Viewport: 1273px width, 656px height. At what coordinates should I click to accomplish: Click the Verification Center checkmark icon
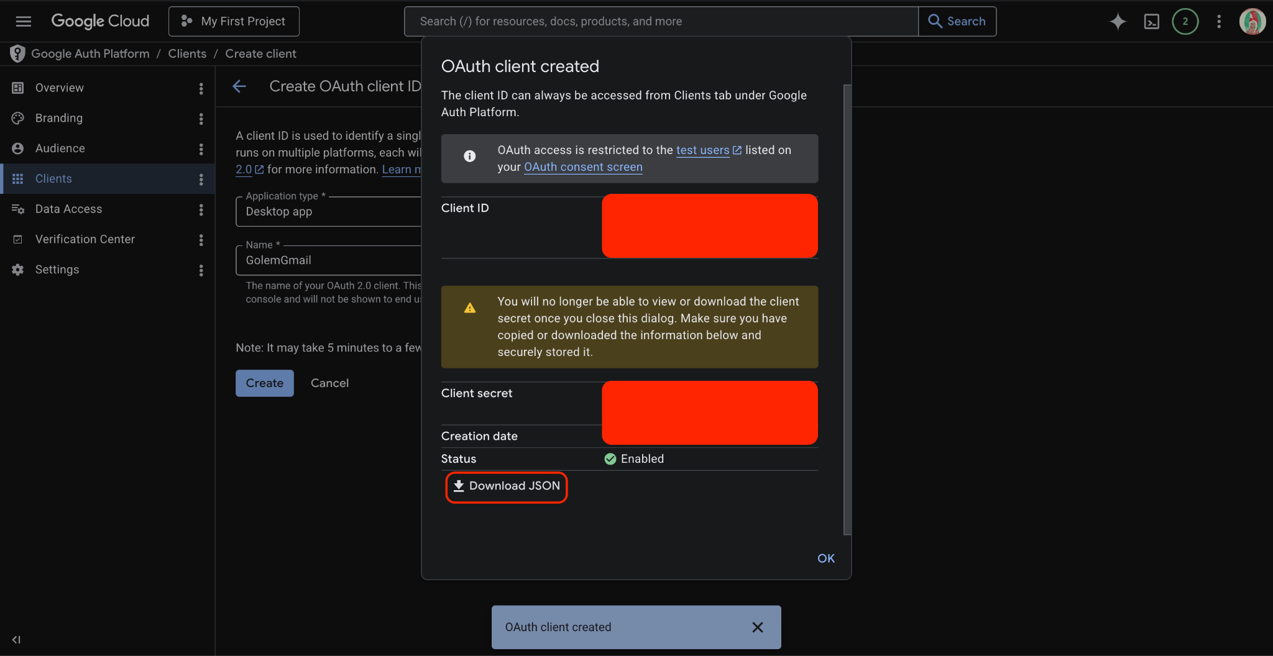[17, 239]
